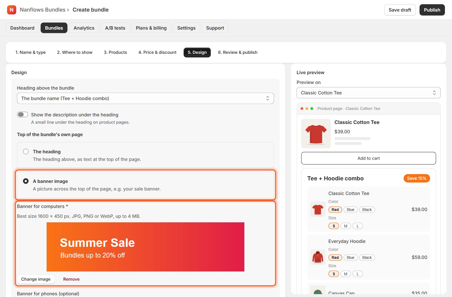Screen dimensions: 452x297
Task: Click the 5. Design step tab
Action: point(197,52)
